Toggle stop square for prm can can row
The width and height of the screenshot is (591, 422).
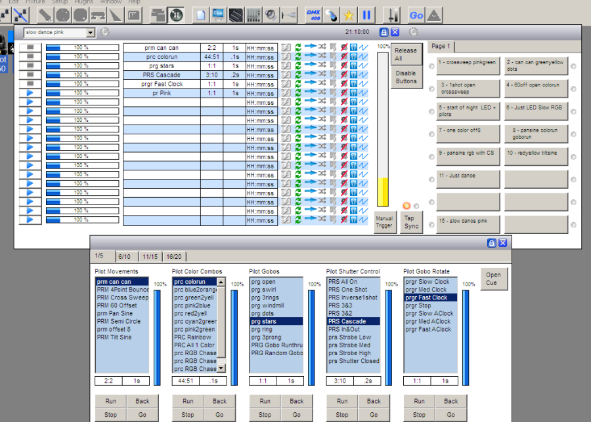(30, 47)
